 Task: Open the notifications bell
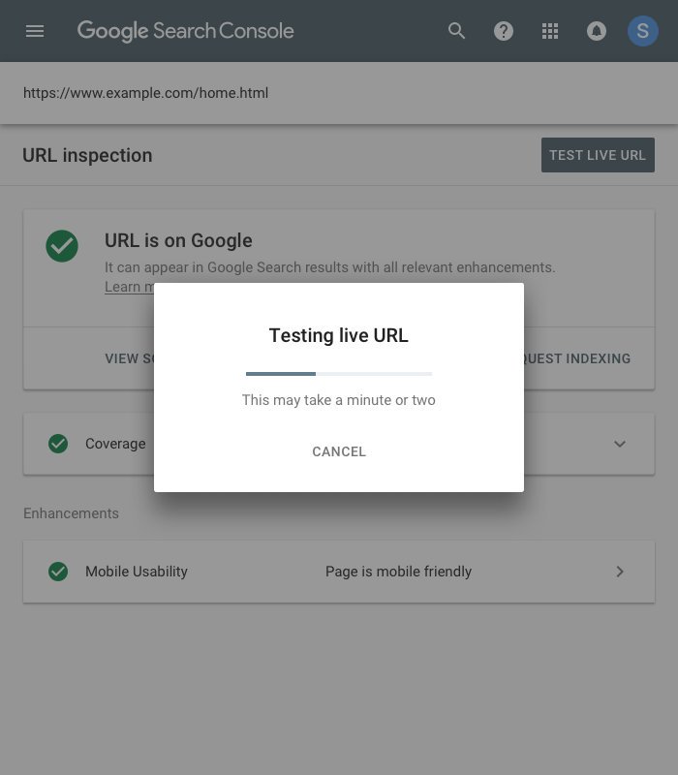point(596,31)
